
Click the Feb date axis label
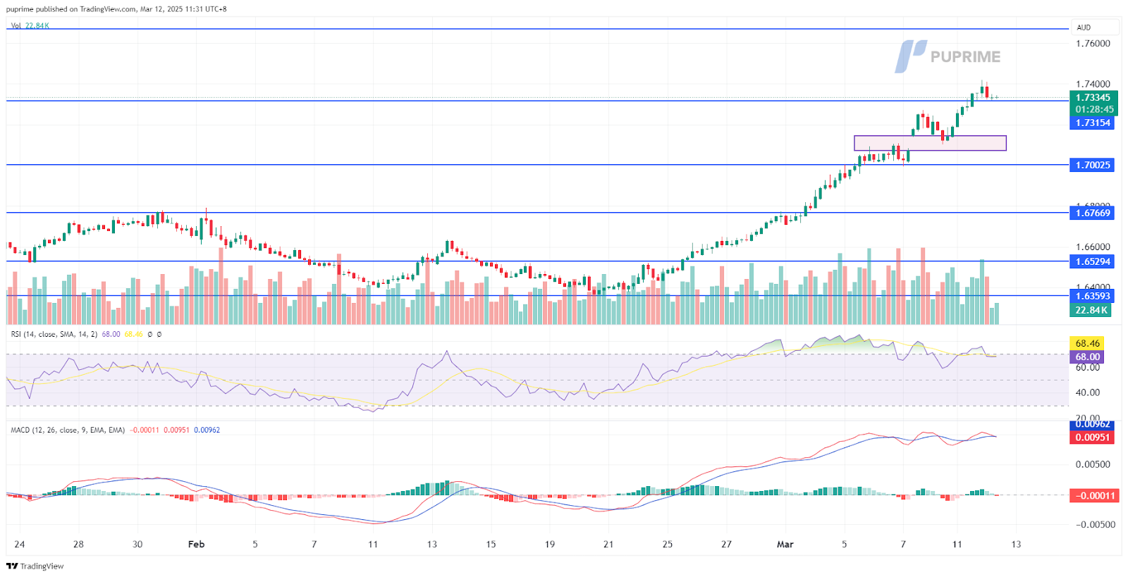[196, 544]
